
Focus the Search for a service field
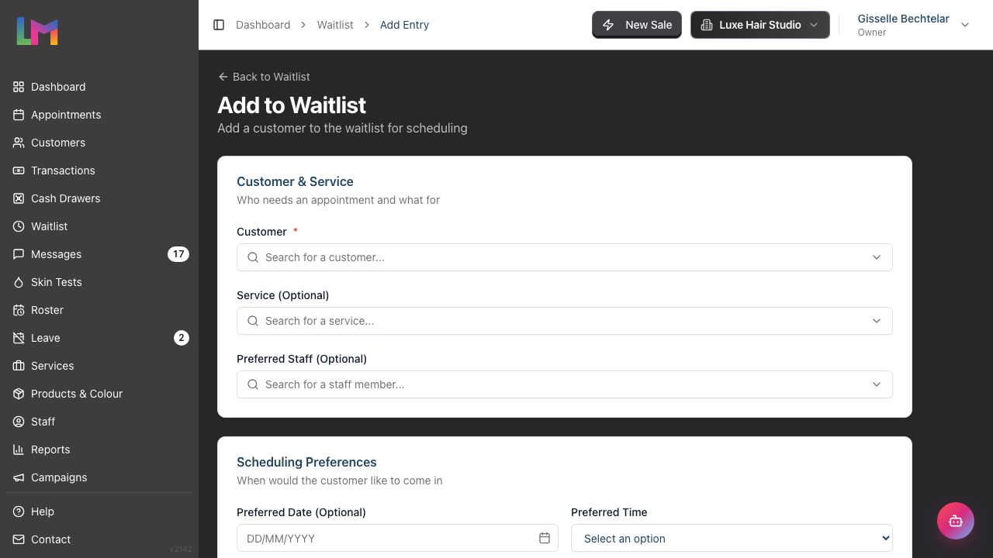565,321
